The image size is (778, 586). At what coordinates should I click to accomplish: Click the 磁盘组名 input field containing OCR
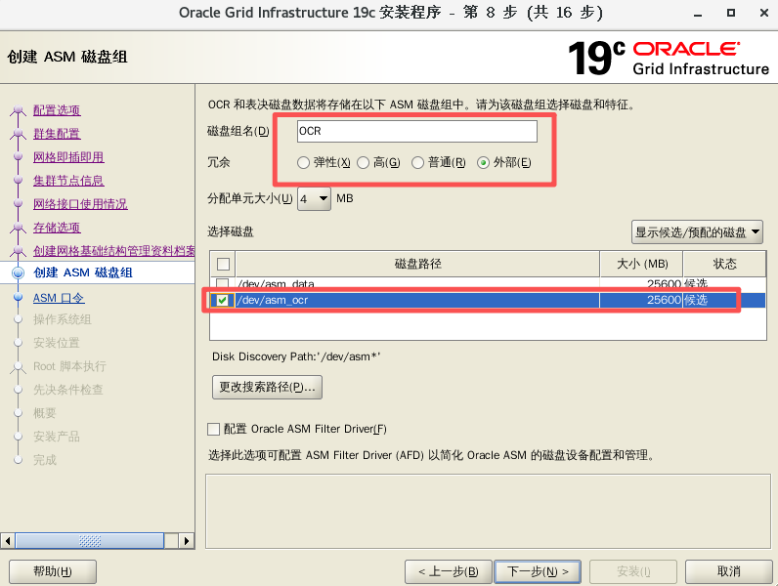[x=416, y=132]
